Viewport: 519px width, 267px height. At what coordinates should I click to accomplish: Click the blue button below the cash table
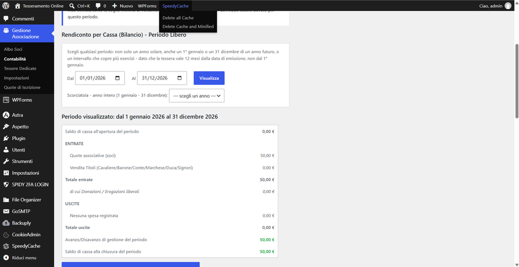point(131,264)
